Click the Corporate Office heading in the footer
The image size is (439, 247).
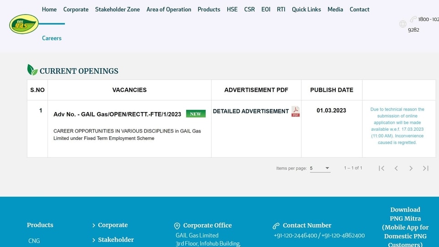pyautogui.click(x=208, y=226)
